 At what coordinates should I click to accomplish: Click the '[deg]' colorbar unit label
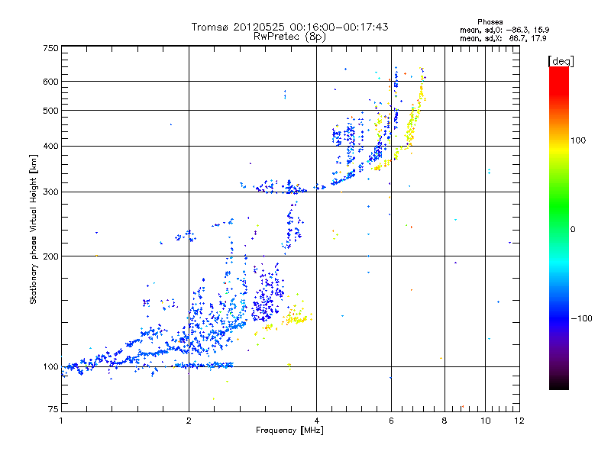561,61
